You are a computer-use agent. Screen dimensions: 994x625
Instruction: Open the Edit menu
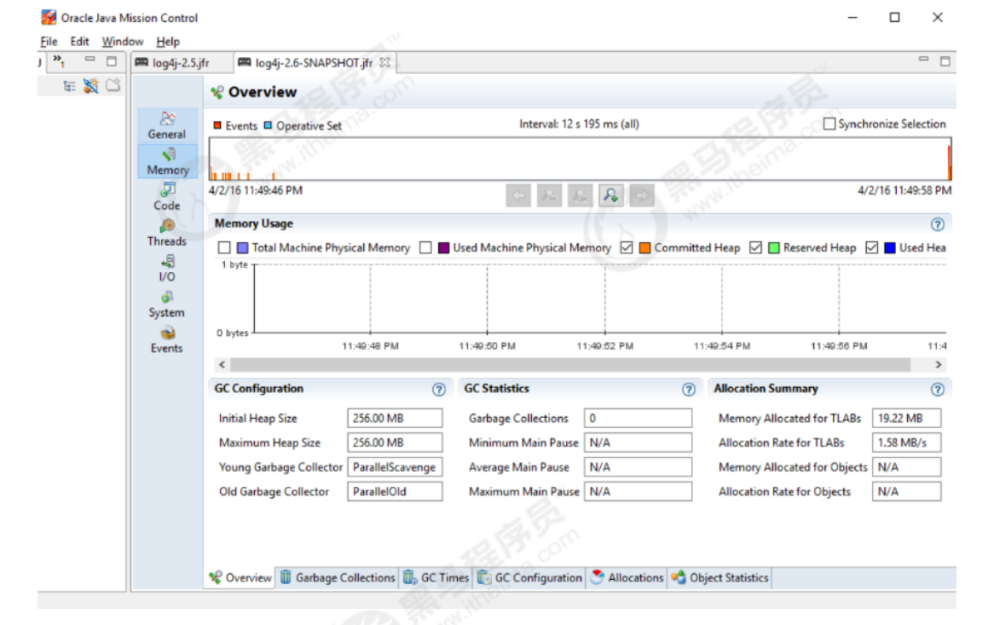tap(79, 41)
